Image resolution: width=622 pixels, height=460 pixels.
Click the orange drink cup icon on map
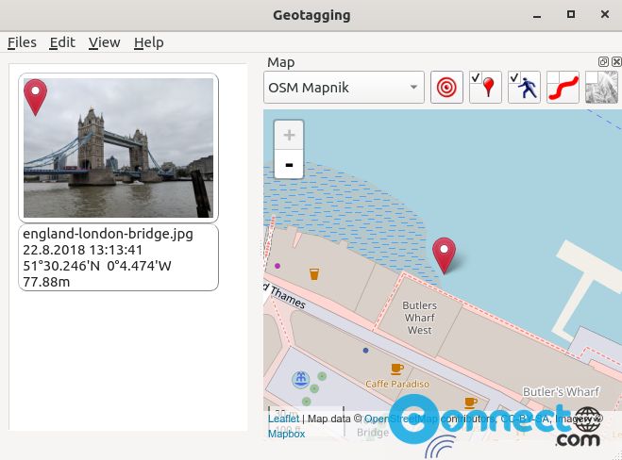pos(314,274)
